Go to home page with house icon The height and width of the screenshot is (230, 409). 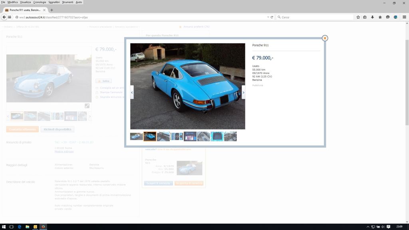point(380,17)
